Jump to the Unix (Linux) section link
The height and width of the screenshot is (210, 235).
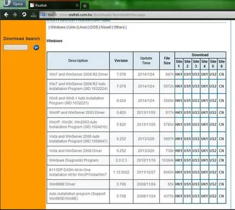click(78, 27)
